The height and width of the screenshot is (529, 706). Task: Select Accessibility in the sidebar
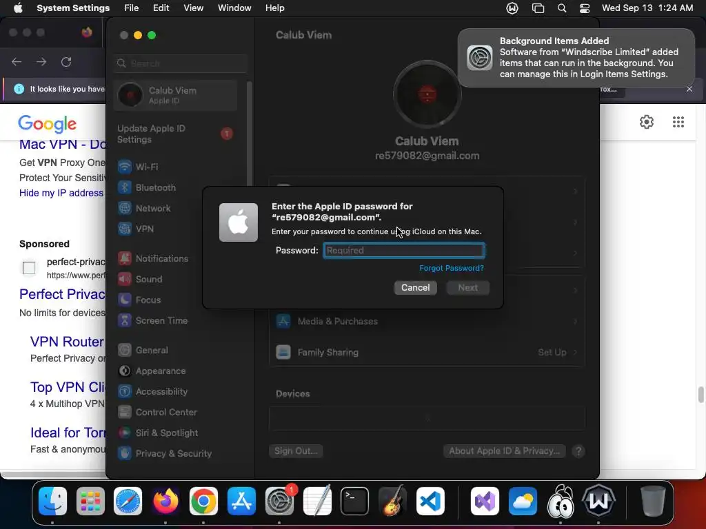click(x=176, y=391)
